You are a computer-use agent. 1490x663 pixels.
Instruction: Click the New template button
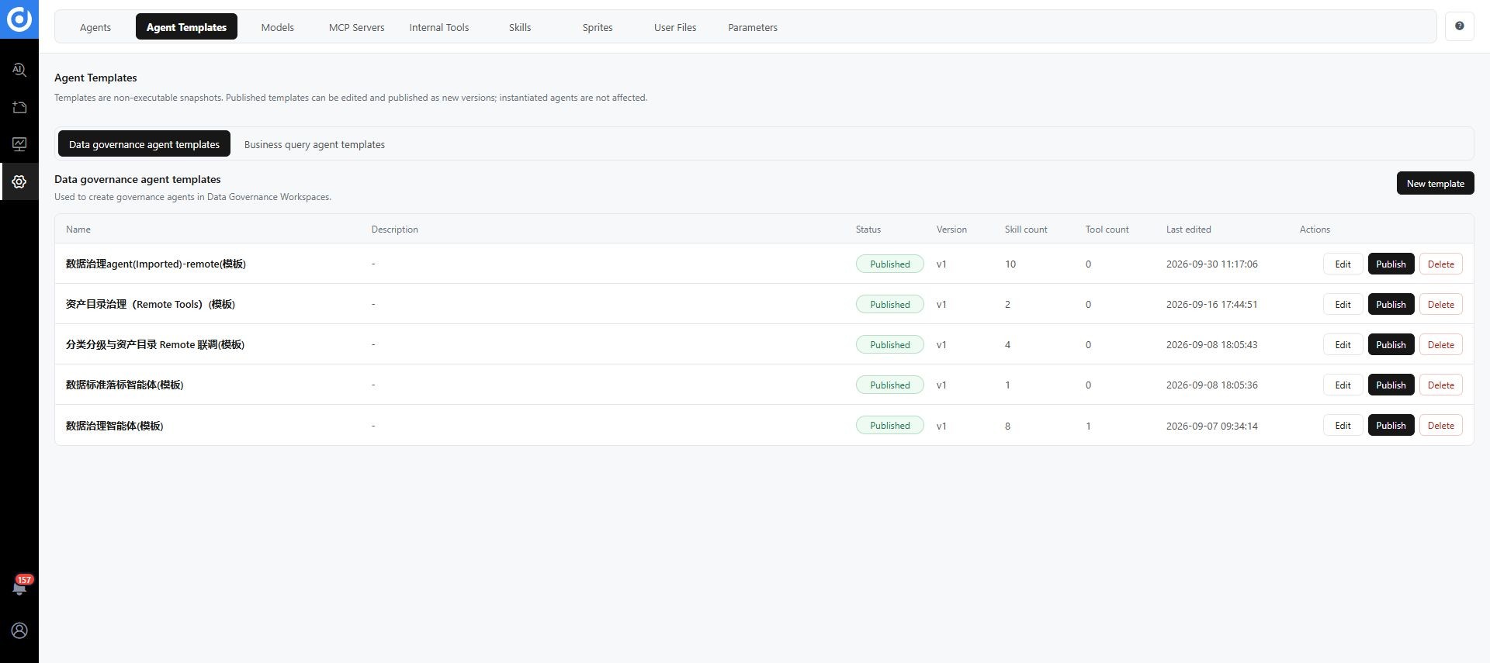coord(1435,184)
